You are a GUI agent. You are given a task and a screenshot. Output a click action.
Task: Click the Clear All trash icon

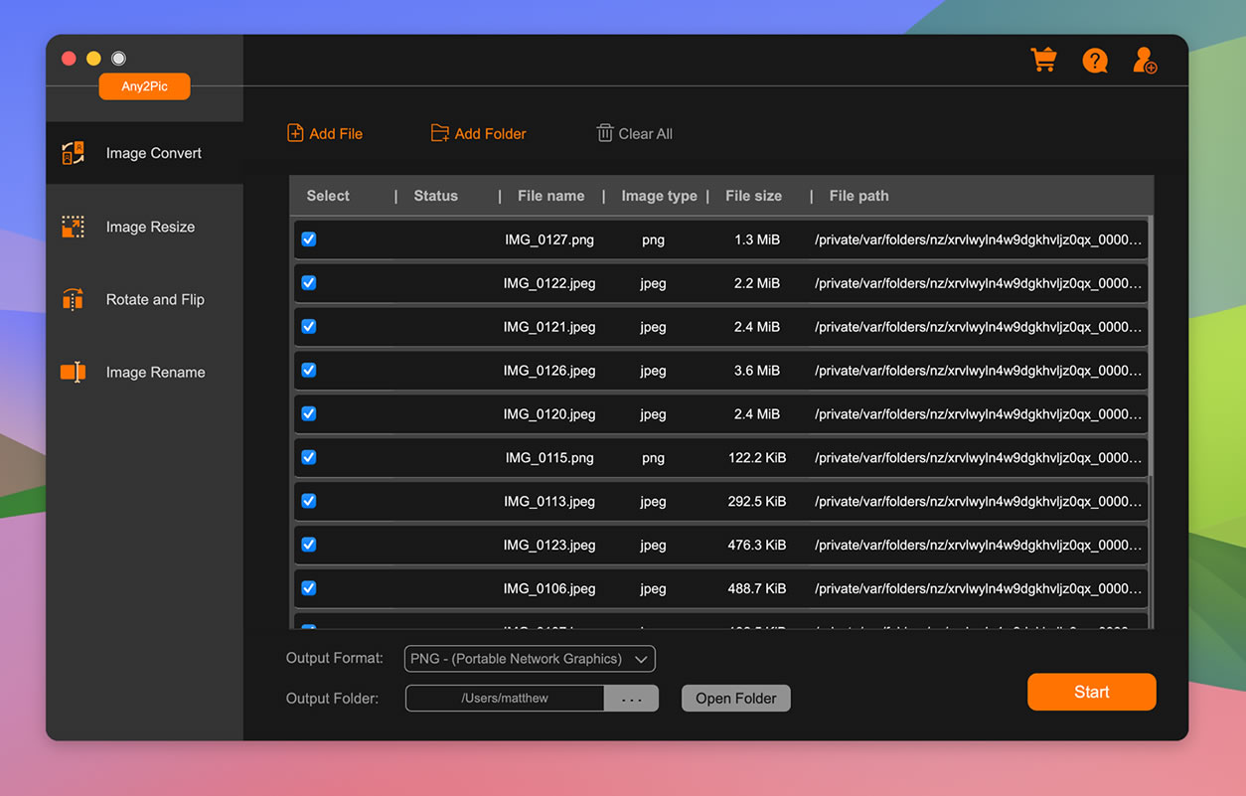tap(605, 132)
